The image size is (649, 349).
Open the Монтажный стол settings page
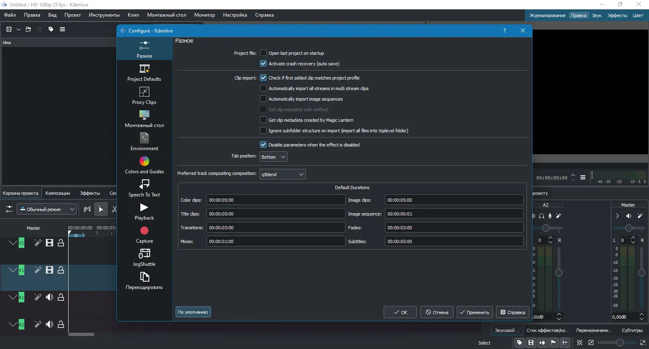tap(144, 119)
